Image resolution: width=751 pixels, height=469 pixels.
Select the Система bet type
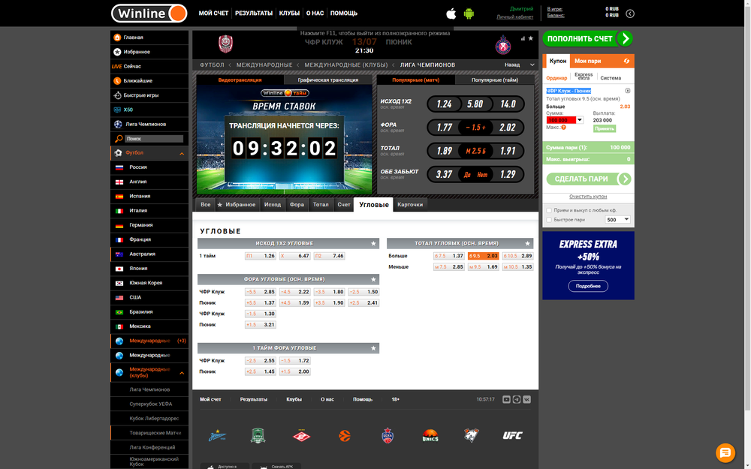click(x=611, y=78)
